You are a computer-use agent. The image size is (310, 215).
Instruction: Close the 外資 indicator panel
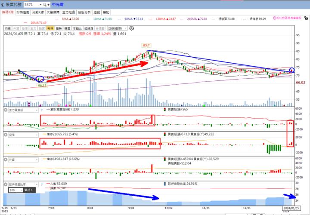[6, 160]
